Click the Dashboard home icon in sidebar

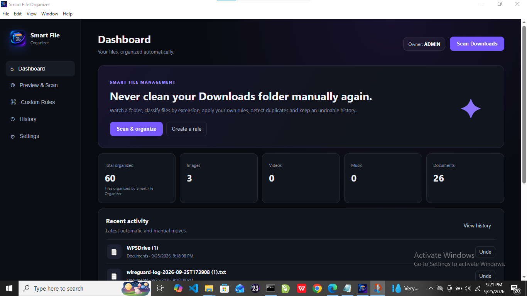click(12, 69)
